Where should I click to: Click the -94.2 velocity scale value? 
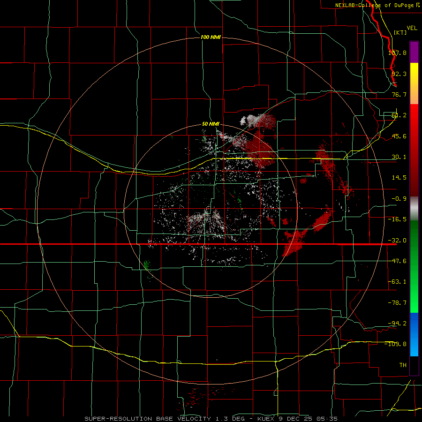click(397, 323)
